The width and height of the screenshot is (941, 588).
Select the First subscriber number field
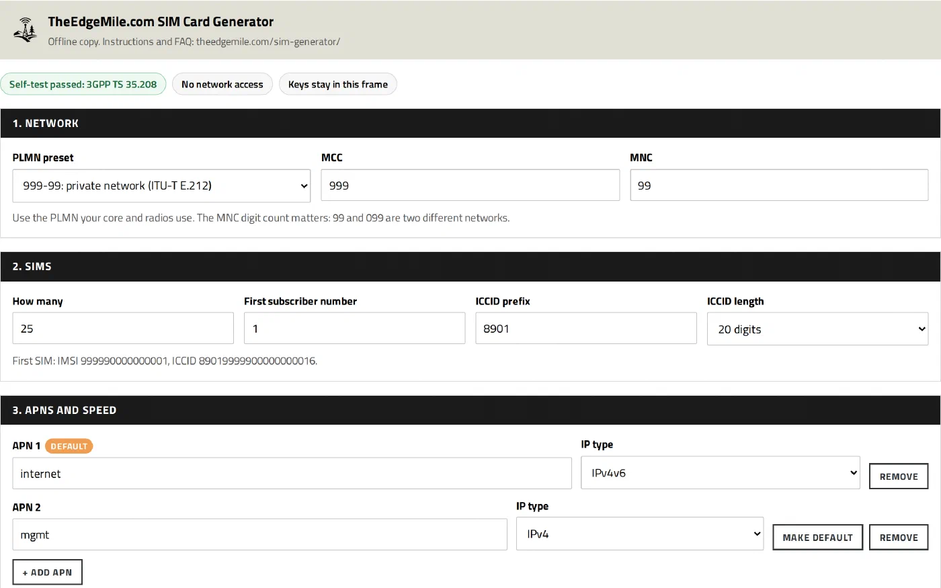[x=354, y=328]
